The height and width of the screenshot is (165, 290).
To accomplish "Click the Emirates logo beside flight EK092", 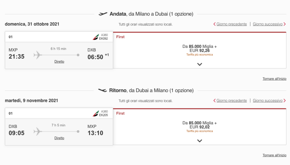I will (96, 37).
